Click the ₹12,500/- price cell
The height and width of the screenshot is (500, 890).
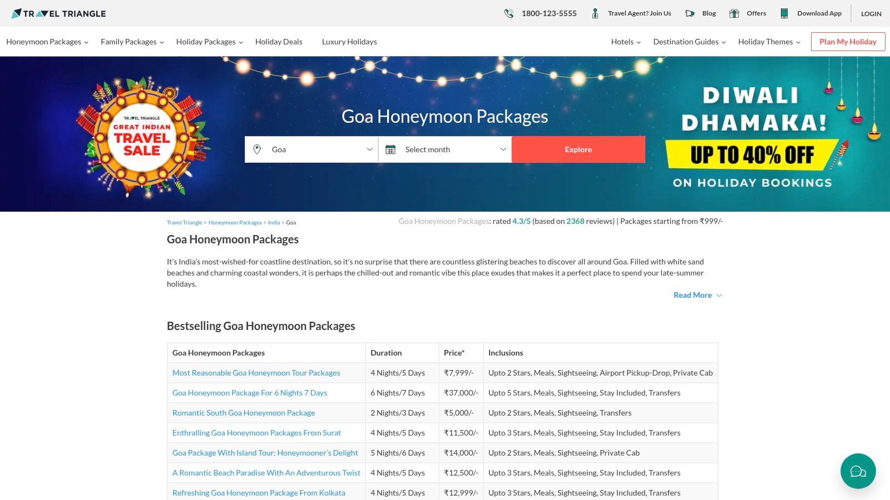tap(461, 473)
